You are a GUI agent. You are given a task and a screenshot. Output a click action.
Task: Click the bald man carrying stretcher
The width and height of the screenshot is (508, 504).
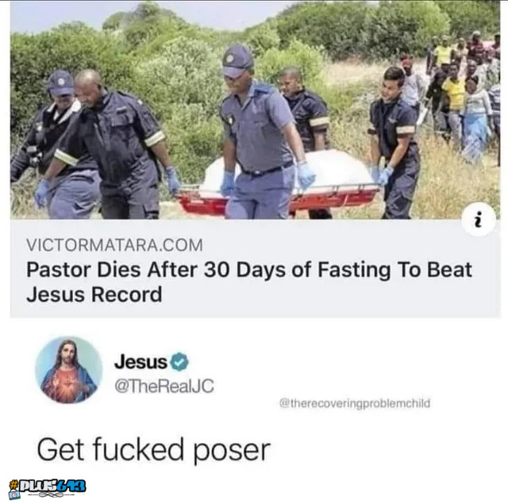[110, 144]
